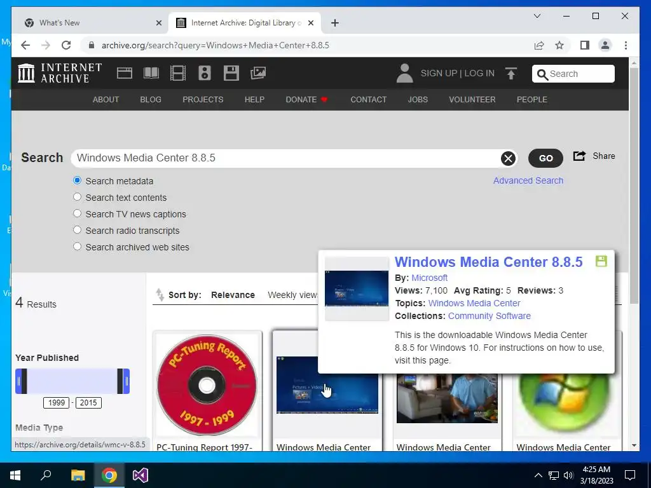Click the browser share page icon
This screenshot has width=651, height=488.
click(x=539, y=45)
